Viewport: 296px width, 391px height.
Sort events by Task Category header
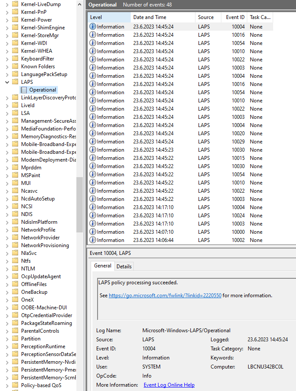260,17
